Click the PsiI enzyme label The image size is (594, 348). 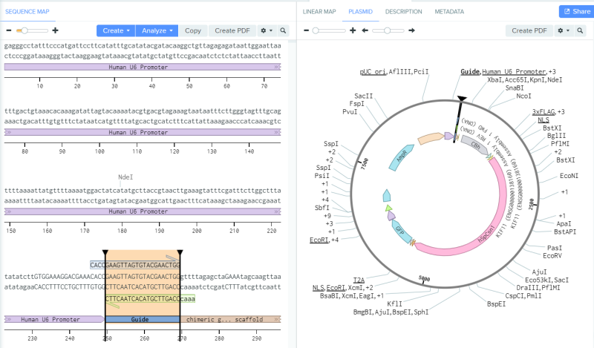[322, 176]
